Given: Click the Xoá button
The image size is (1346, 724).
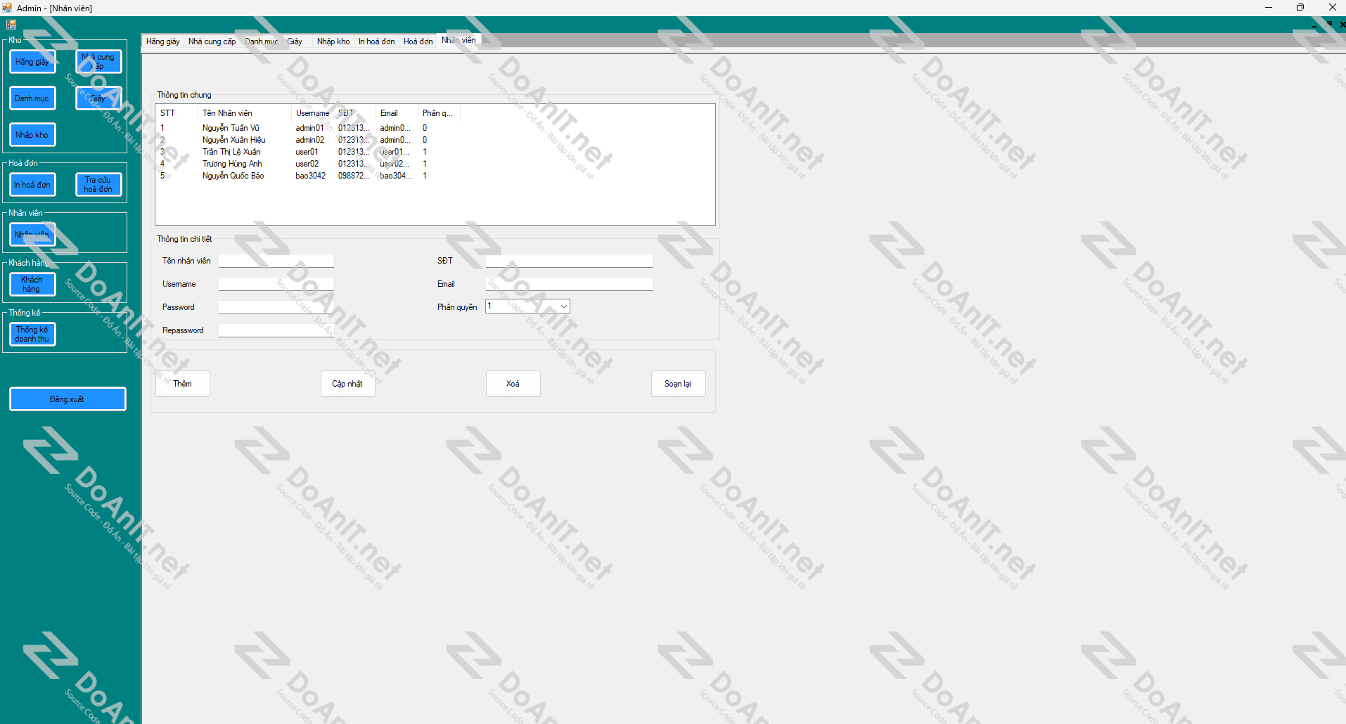Looking at the screenshot, I should [x=513, y=384].
